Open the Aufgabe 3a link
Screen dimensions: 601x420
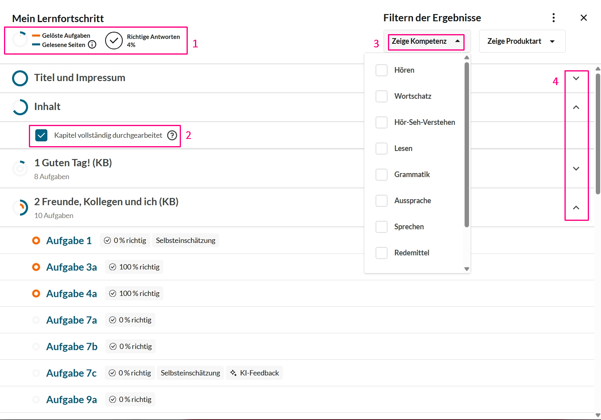coord(71,267)
